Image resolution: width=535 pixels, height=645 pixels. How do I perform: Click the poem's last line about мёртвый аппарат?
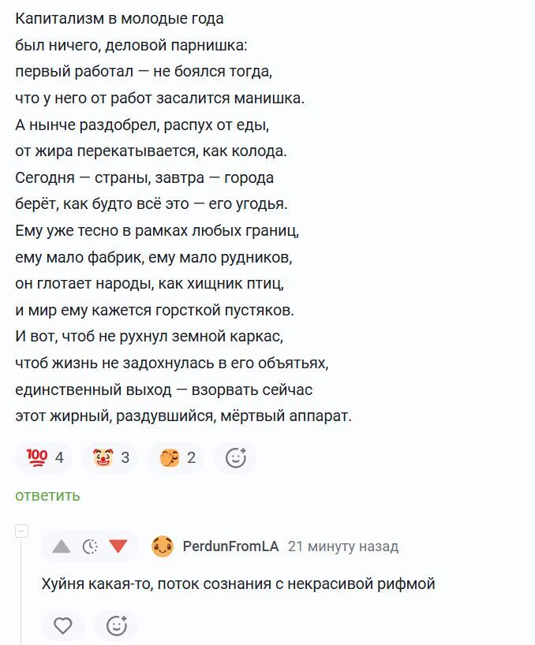[x=184, y=416]
